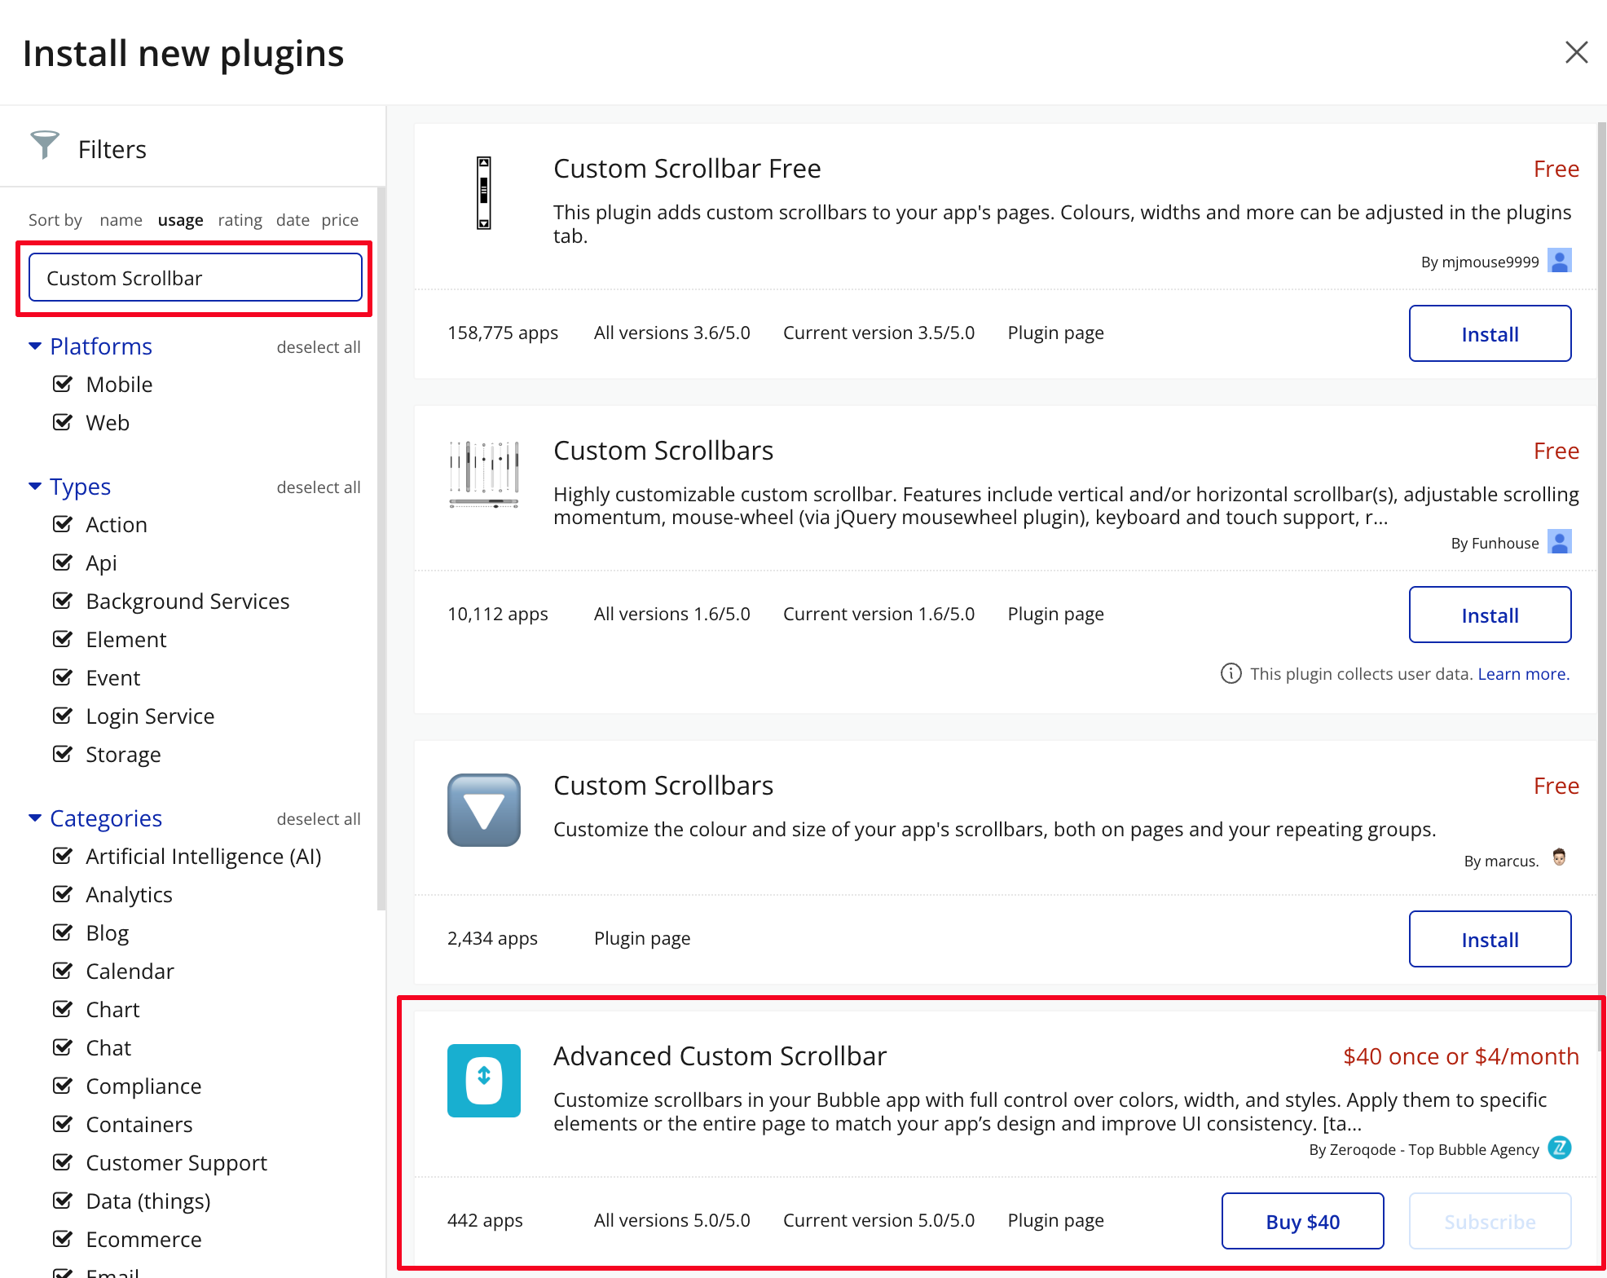Screen dimensions: 1607x1278
Task: Toggle the Background Services type checkbox
Action: (x=63, y=601)
